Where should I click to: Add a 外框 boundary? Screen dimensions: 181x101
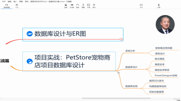(x=89, y=6)
